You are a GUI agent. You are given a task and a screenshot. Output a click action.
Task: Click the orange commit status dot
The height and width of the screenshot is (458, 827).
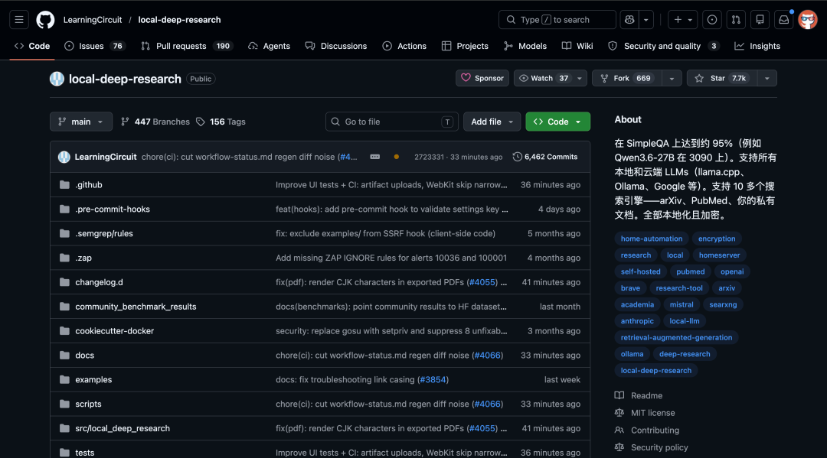pyautogui.click(x=397, y=157)
